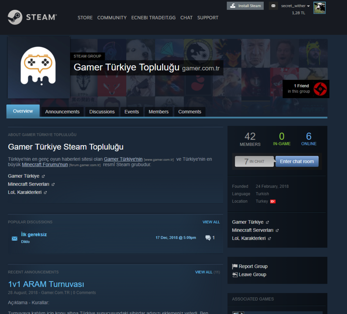Open the İlk gereksiz discussion
This screenshot has height=314, width=347.
tap(34, 234)
